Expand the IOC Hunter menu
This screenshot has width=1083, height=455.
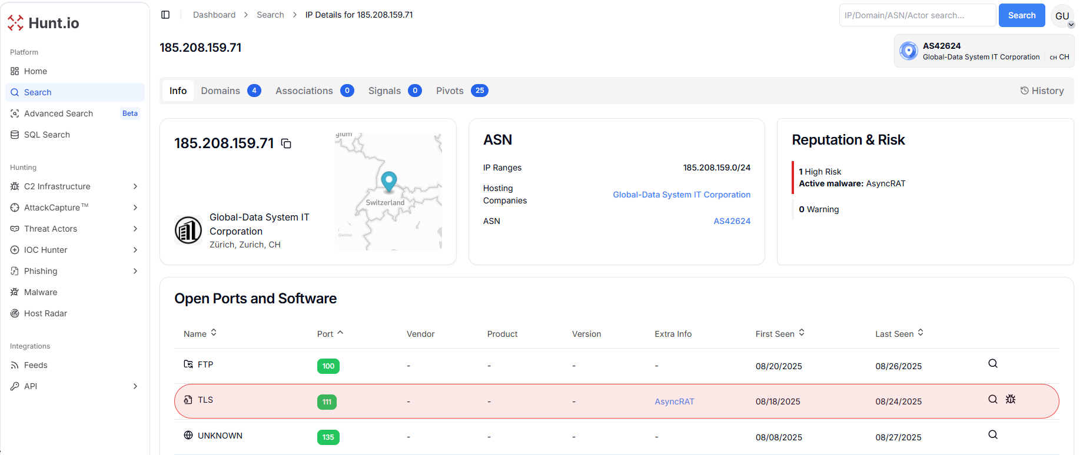[x=75, y=250]
